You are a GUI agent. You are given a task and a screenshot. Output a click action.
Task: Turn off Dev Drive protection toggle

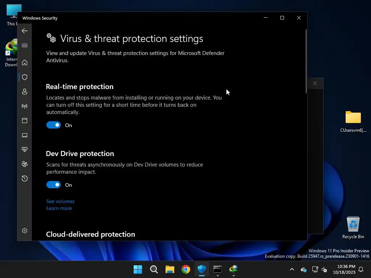pyautogui.click(x=54, y=185)
